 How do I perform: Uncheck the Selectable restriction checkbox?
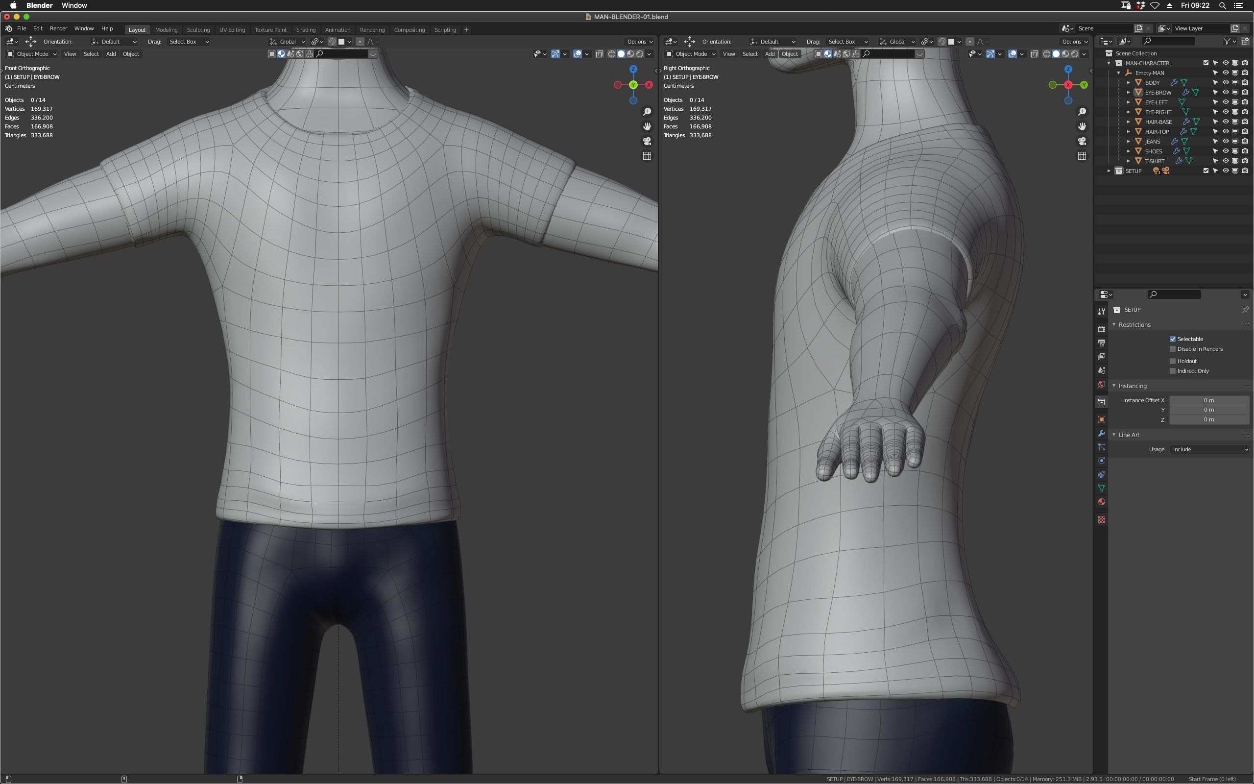[x=1173, y=339]
